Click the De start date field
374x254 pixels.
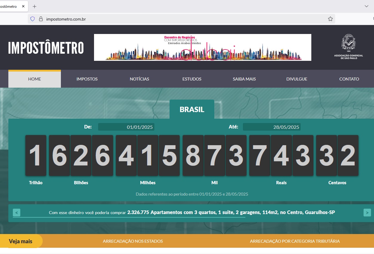point(126,127)
